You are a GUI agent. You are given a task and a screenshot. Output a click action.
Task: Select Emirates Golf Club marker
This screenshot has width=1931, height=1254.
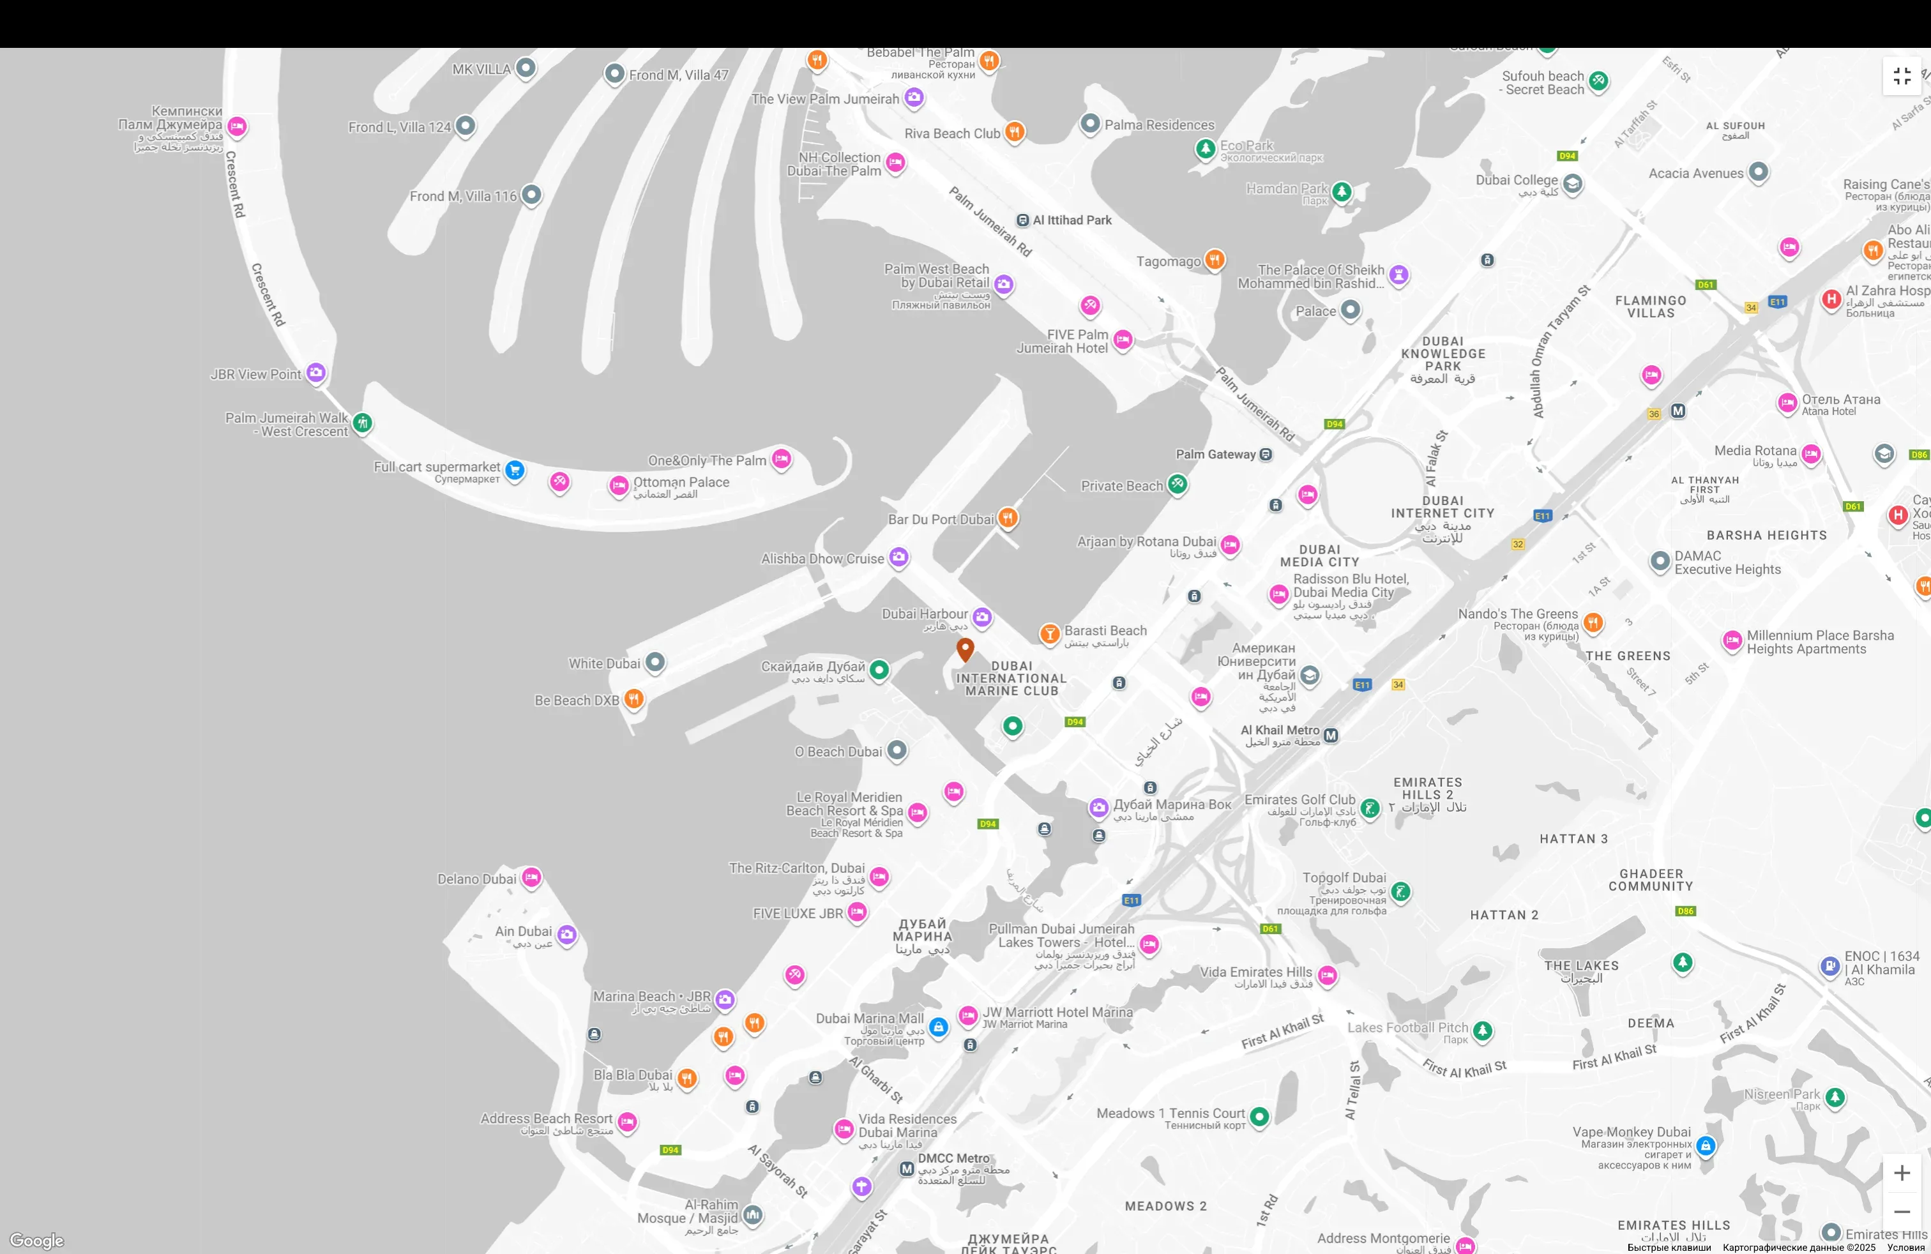coord(1370,808)
